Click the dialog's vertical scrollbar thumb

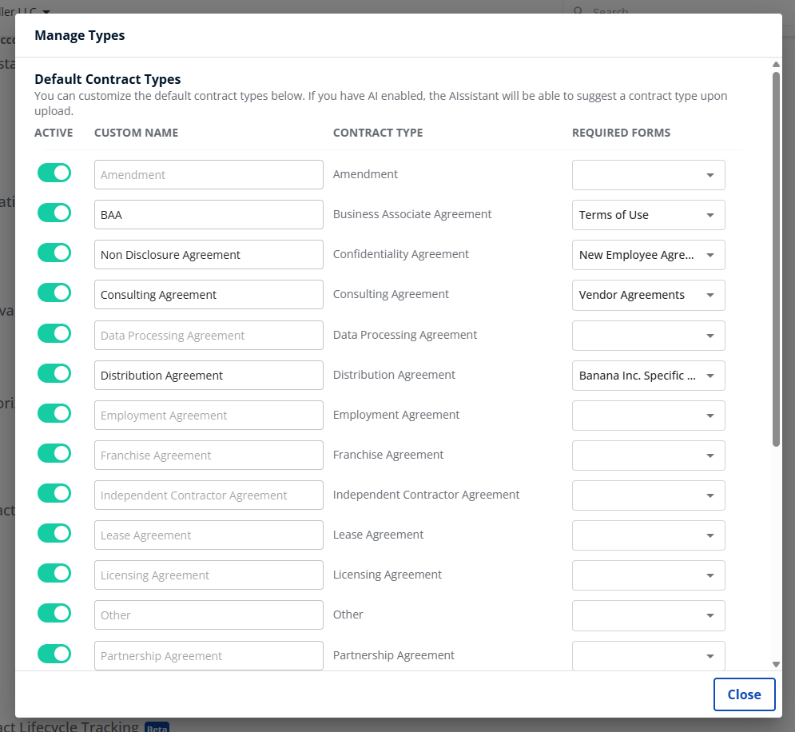pyautogui.click(x=776, y=256)
